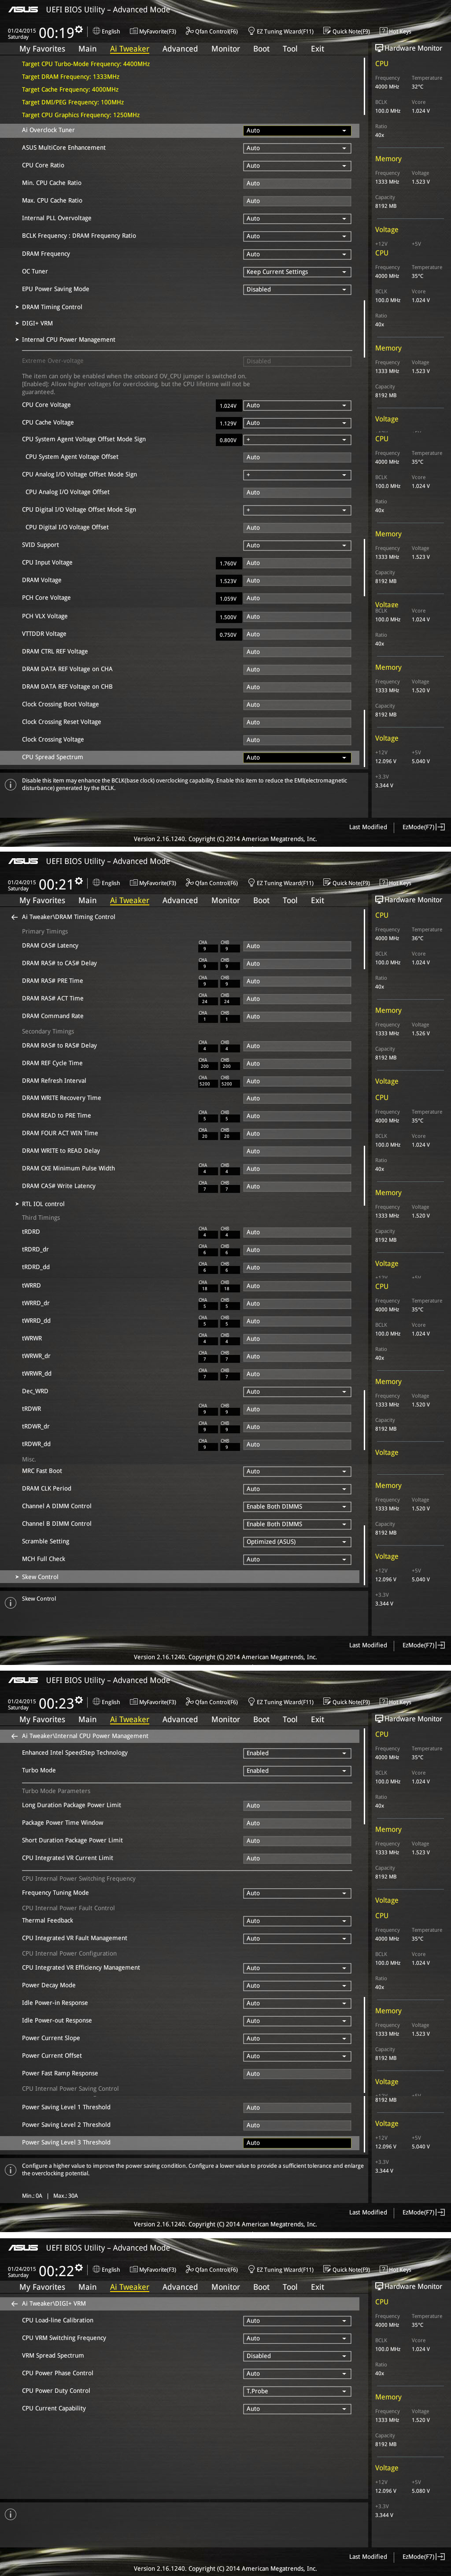Open the Channel A DIMM Control dropdown
The image size is (451, 2576).
tap(297, 1507)
